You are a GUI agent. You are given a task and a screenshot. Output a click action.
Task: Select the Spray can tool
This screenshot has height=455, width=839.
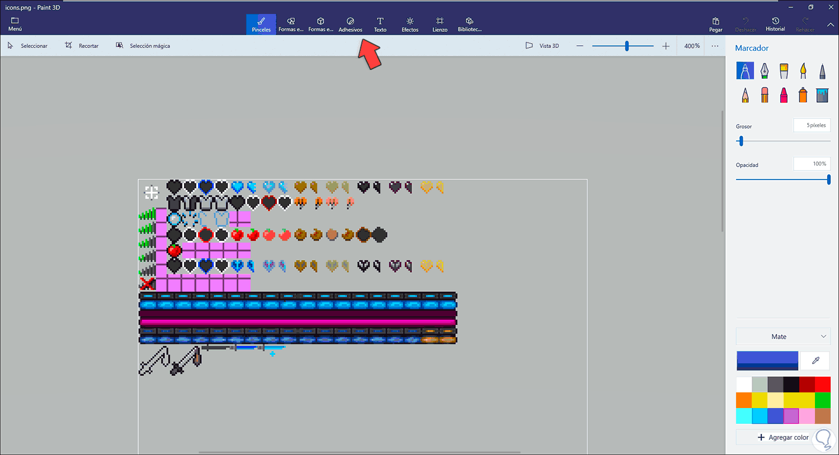pos(803,95)
